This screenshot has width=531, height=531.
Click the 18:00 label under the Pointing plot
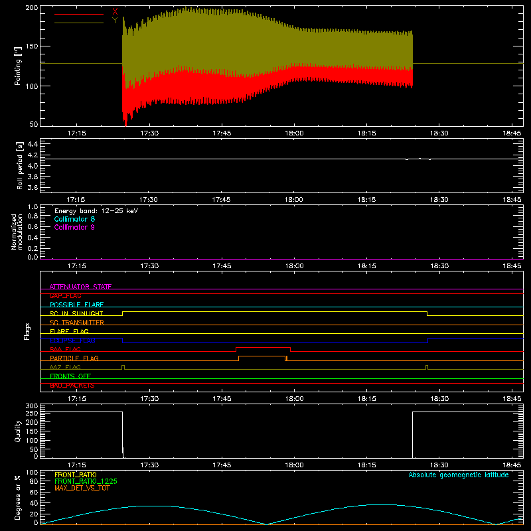(x=294, y=133)
